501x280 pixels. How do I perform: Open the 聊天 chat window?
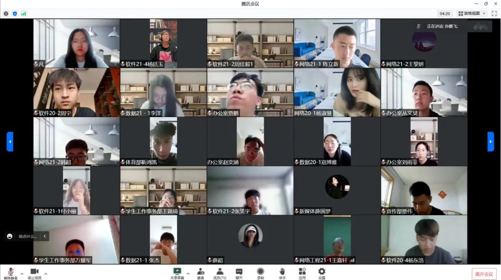239,273
